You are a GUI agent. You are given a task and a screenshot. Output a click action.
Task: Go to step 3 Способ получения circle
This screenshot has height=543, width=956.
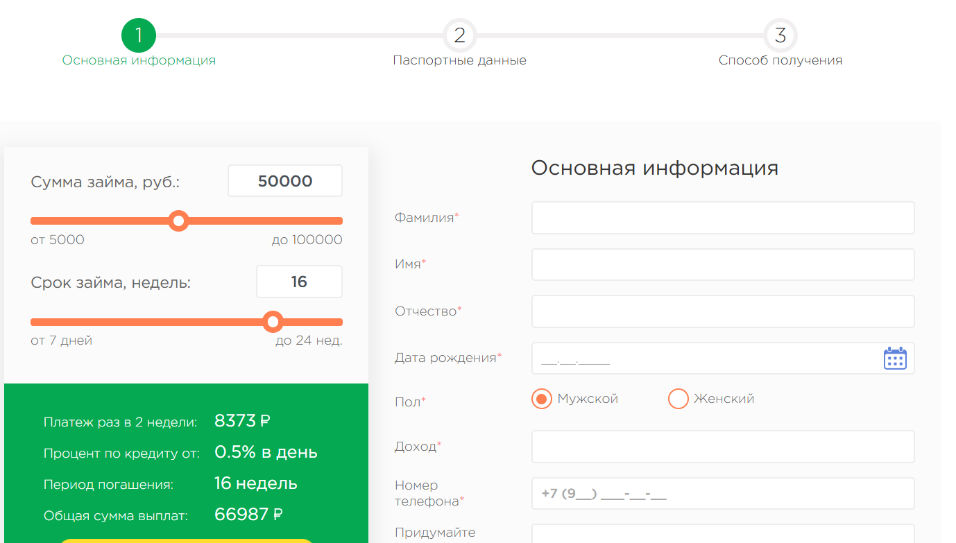point(780,35)
